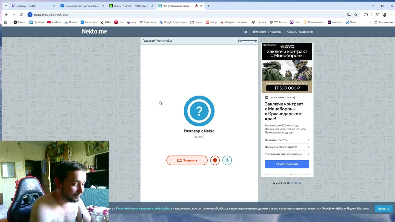395x222 pixels.
Task: Open the Википедия bookmark
Action: click(148, 22)
